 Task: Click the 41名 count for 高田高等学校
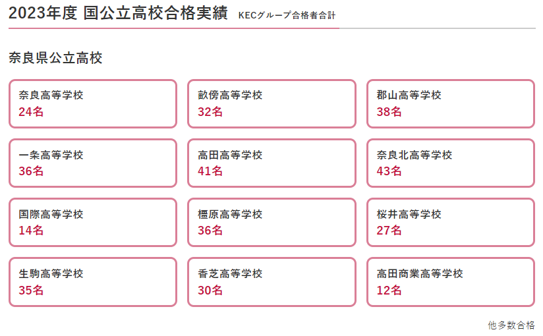coord(210,171)
